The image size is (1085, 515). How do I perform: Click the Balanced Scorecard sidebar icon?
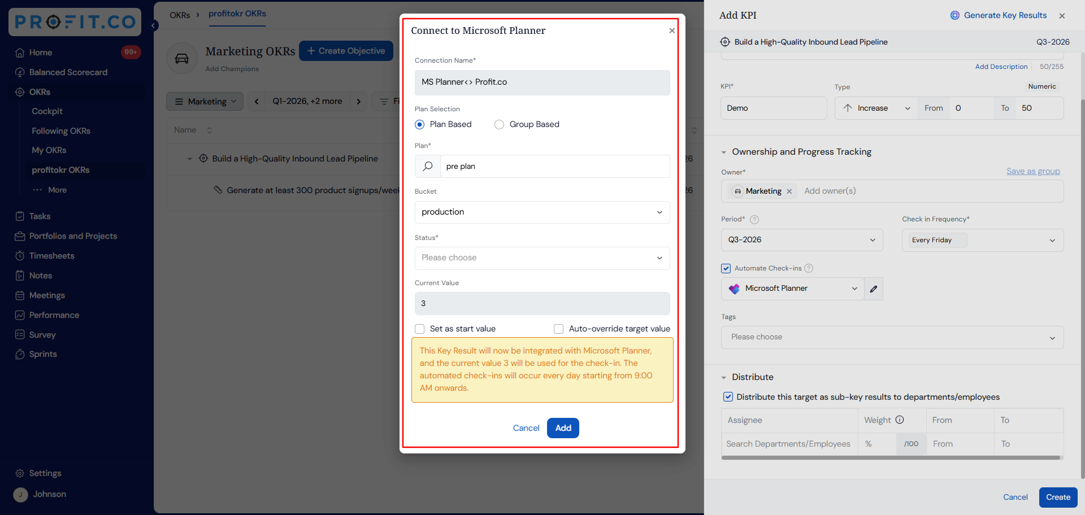[x=20, y=72]
